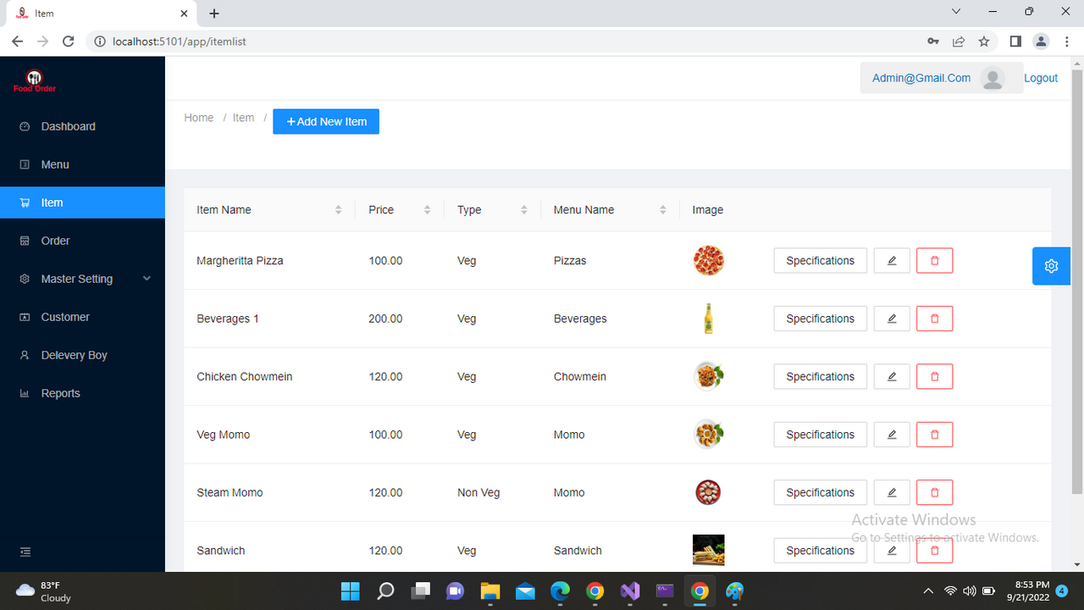Edit the Chicken Chowmein item
Viewport: 1084px width, 610px height.
point(892,377)
